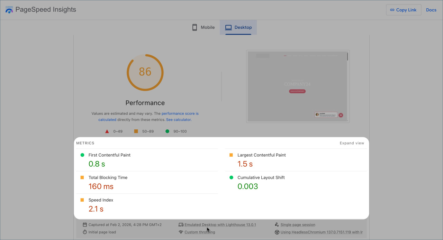The height and width of the screenshot is (240, 443).
Task: Click the PageSpeed Insights logo icon
Action: (9, 10)
